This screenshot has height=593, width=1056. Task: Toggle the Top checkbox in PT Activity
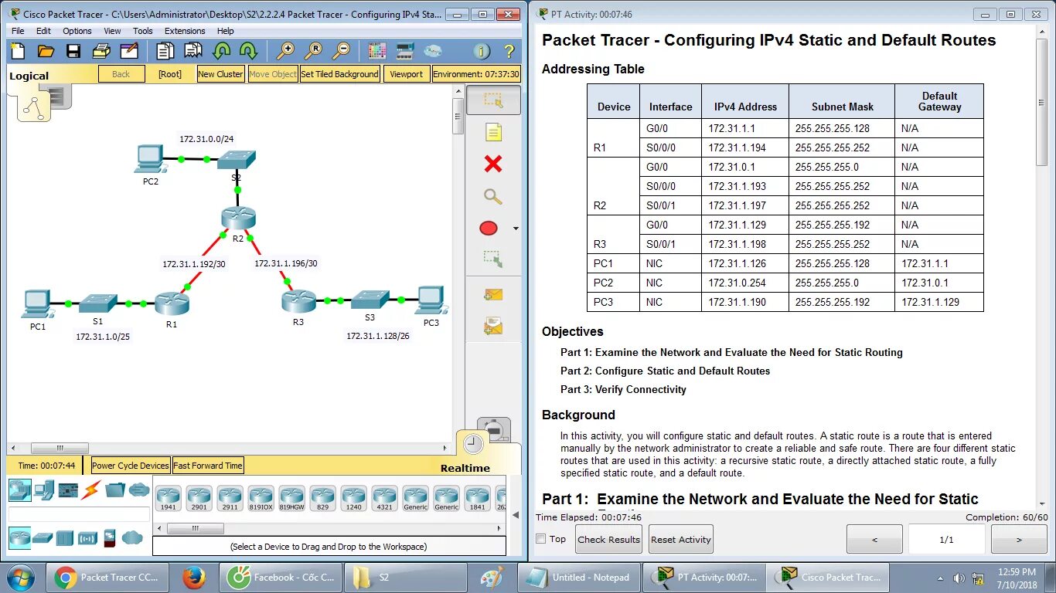click(541, 539)
